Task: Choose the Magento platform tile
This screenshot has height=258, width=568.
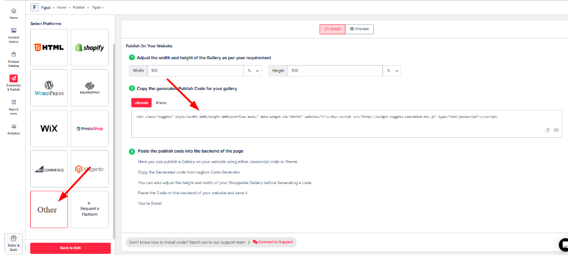Action: 89,169
